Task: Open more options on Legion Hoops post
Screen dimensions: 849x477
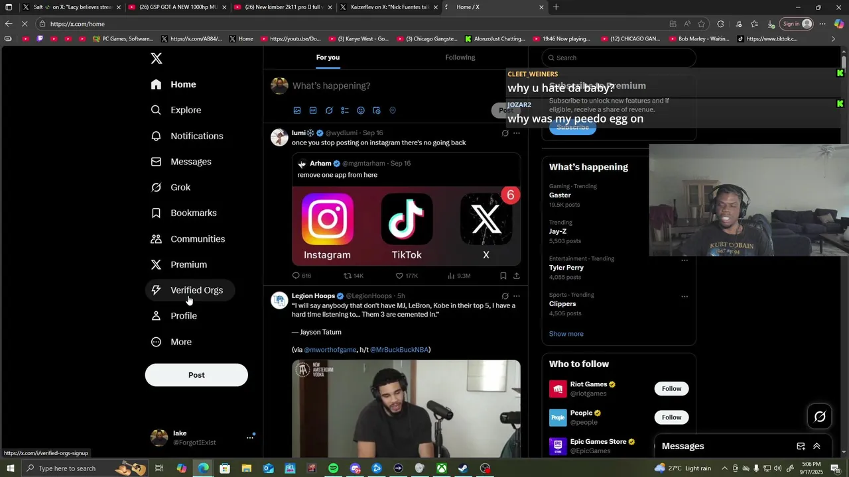Action: pos(517,296)
